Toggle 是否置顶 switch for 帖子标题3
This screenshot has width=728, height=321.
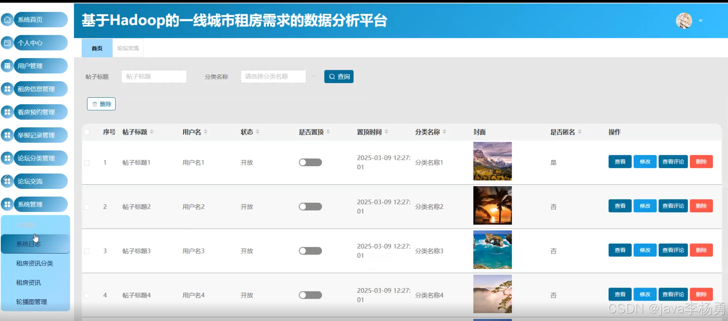point(310,251)
